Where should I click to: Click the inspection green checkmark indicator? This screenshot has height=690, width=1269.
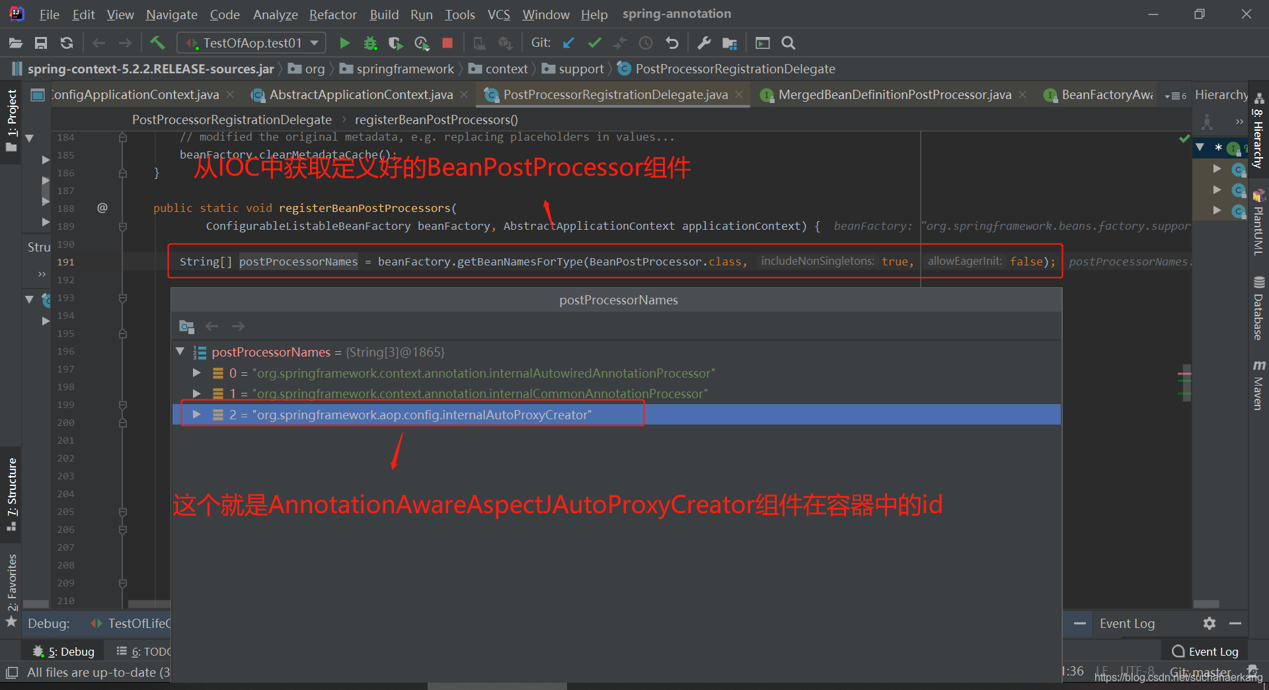(1184, 139)
